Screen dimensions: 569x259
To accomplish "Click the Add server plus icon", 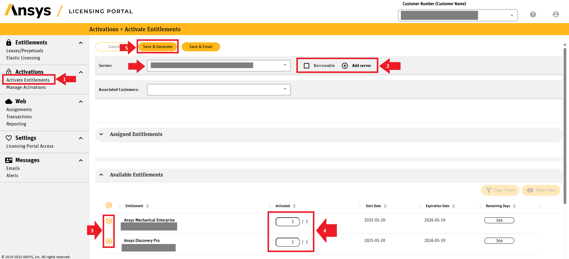I will 345,66.
